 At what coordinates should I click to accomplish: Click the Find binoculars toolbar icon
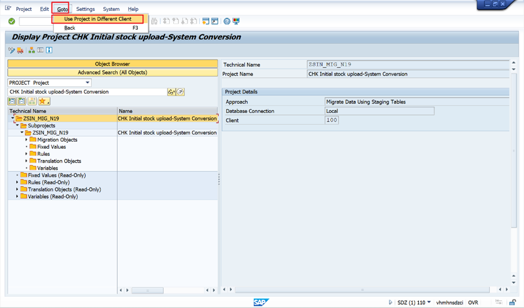(154, 22)
